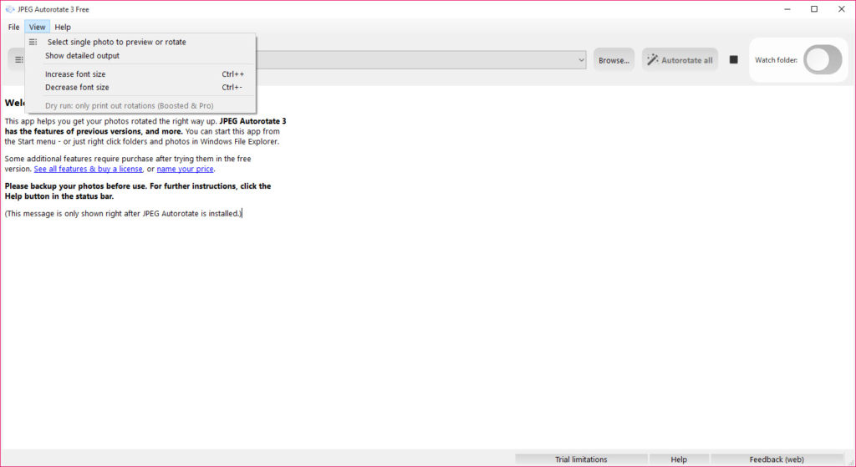Image resolution: width=856 pixels, height=467 pixels.
Task: Choose Increase font size
Action: 140,74
